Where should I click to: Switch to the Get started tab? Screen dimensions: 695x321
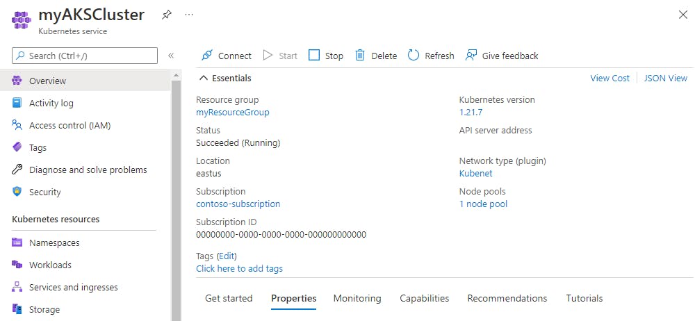tap(229, 298)
